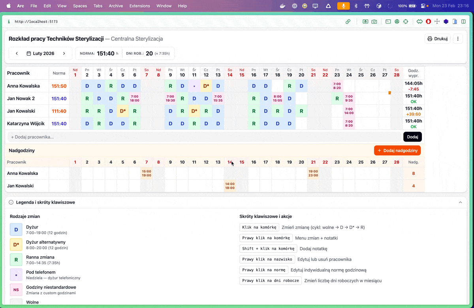This screenshot has height=308, width=474.
Task: Toggle the split view icon
Action: click(x=464, y=22)
